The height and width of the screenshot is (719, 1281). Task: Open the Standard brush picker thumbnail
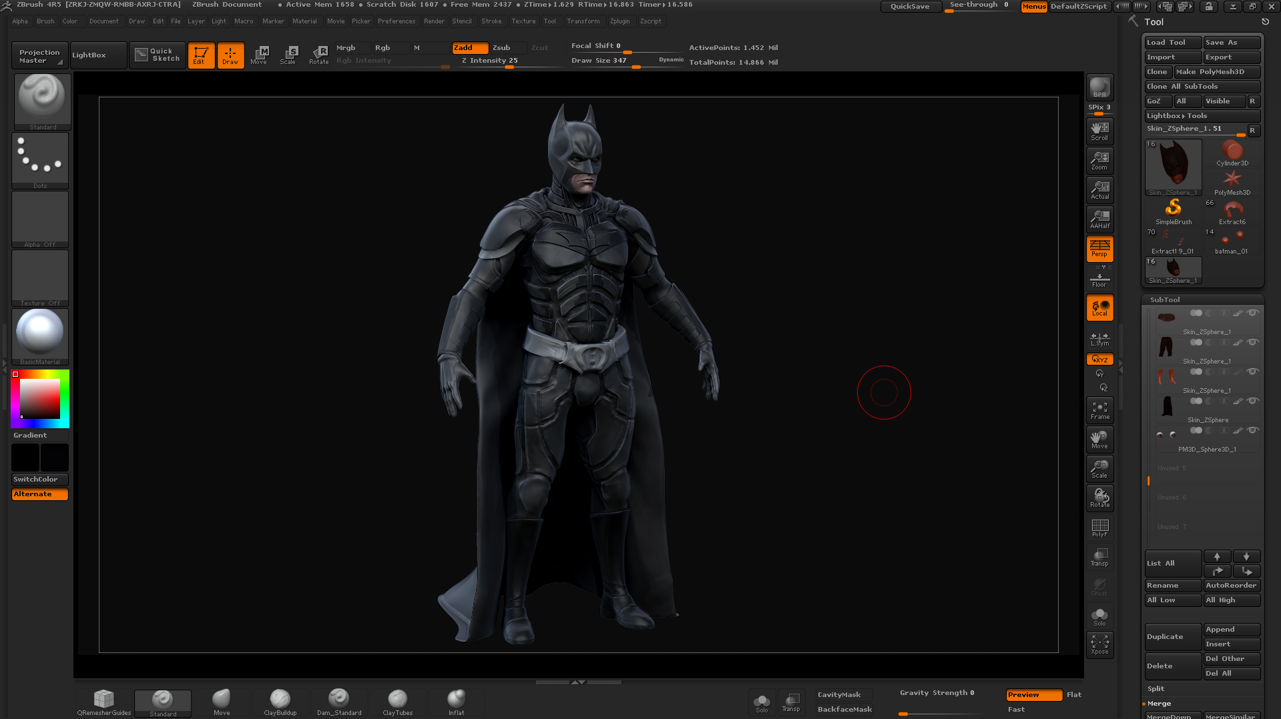(x=42, y=101)
